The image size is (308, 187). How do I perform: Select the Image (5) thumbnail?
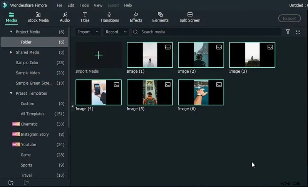pyautogui.click(x=150, y=92)
